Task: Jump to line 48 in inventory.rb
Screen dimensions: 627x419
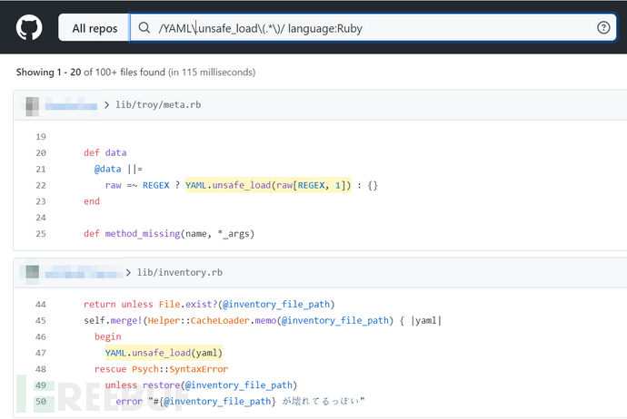Action: click(x=41, y=369)
